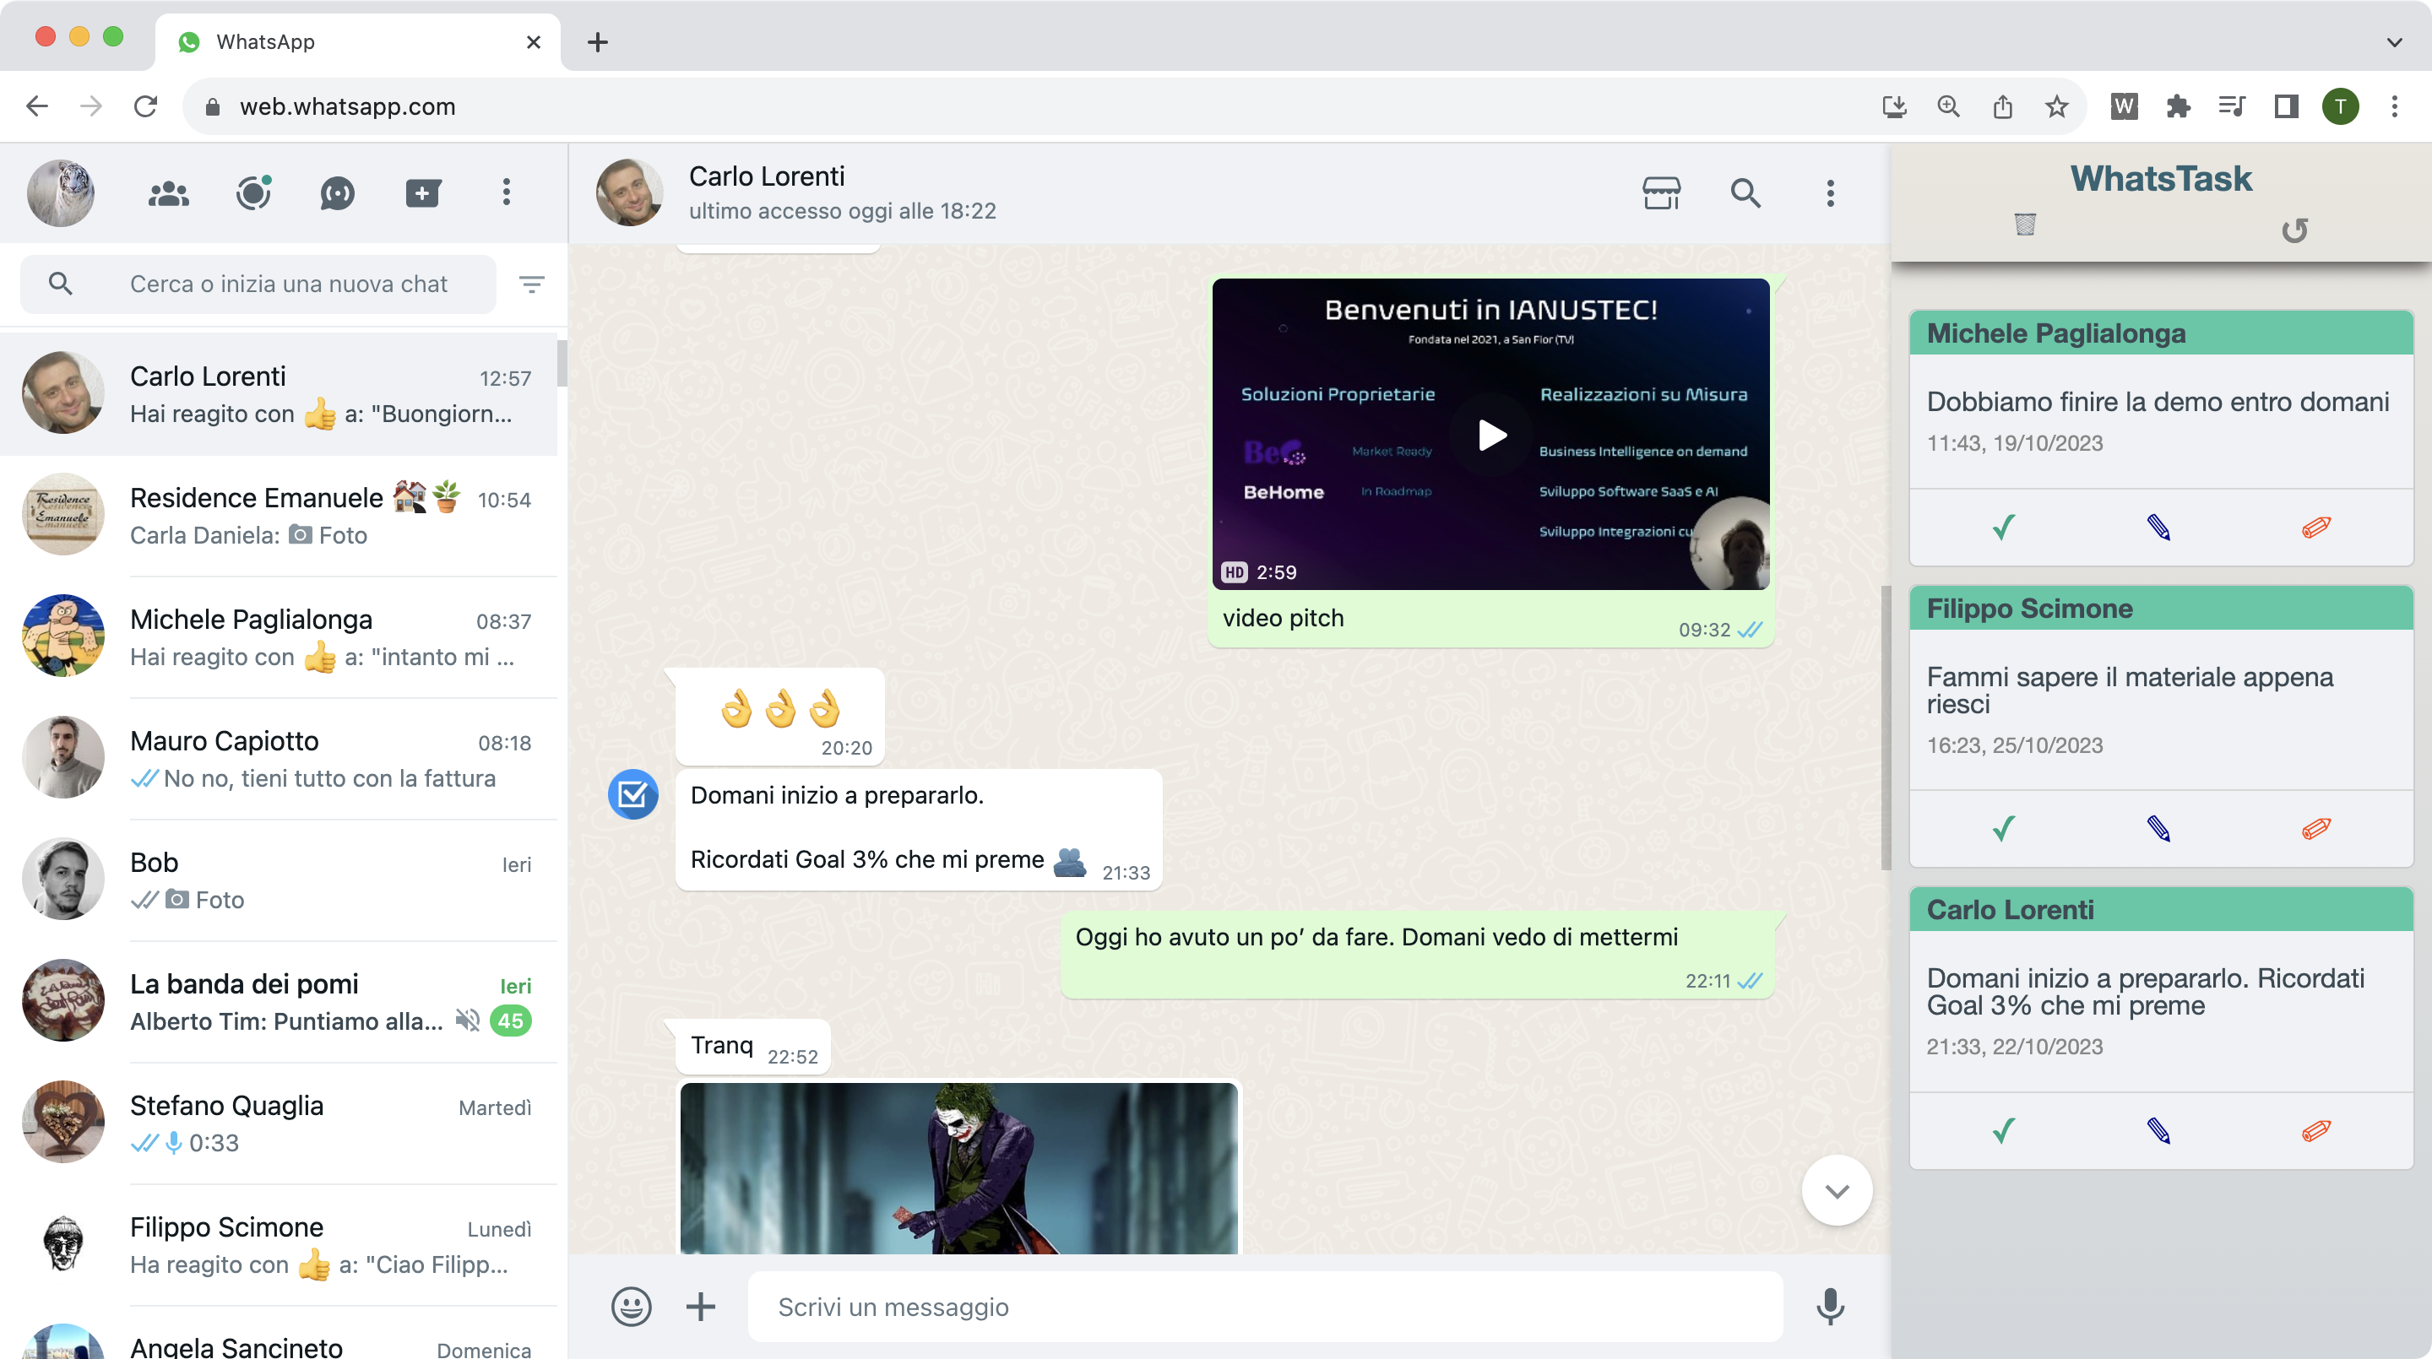Play the video pitch message
Image resolution: width=2432 pixels, height=1359 pixels.
(x=1491, y=435)
